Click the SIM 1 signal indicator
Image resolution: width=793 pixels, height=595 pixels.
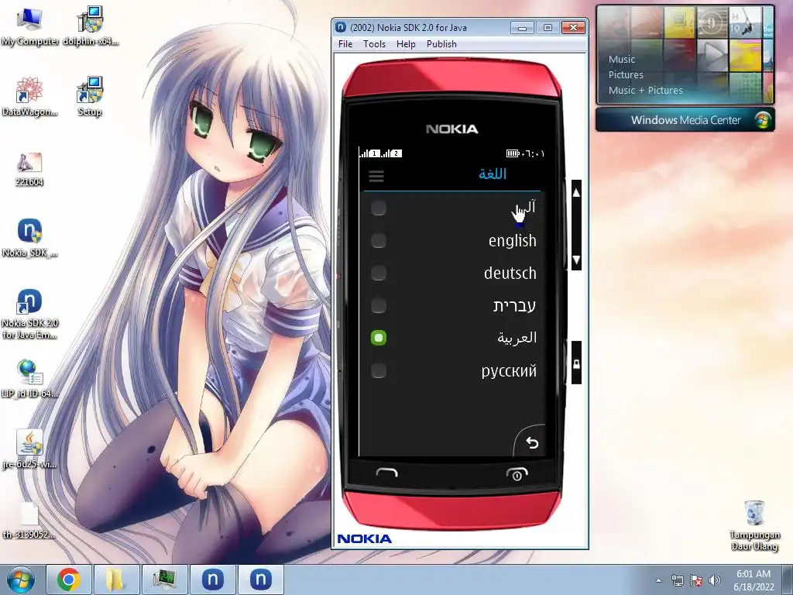coord(369,153)
